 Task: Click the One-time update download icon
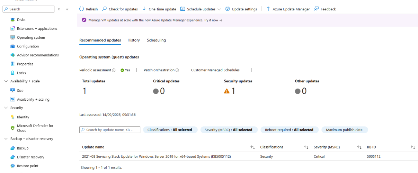point(144,9)
